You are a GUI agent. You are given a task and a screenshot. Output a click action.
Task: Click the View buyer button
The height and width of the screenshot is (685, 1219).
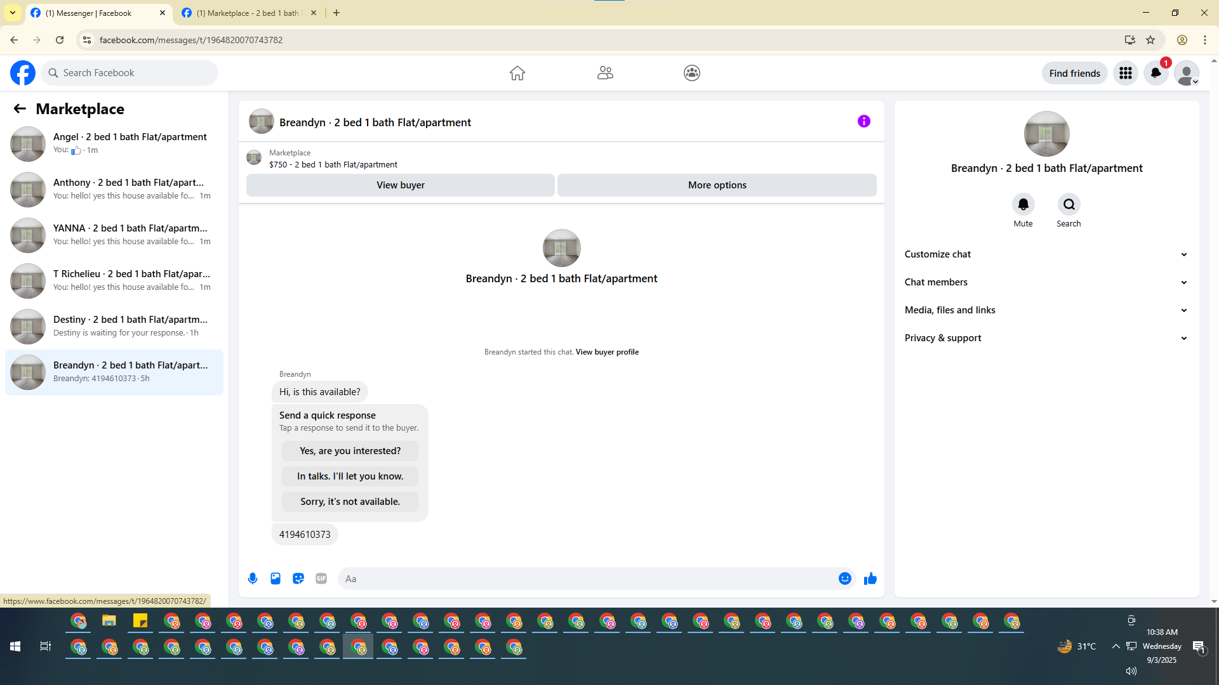point(401,185)
